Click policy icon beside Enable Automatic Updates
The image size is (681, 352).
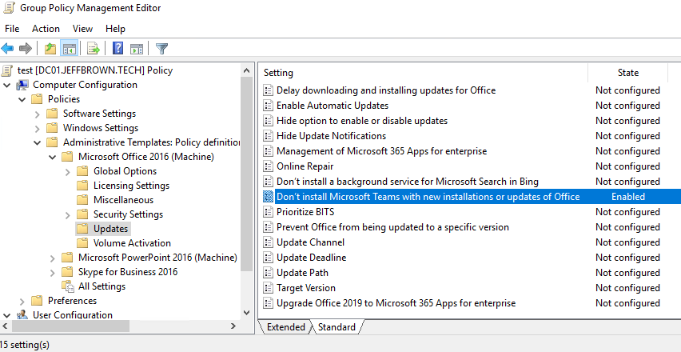tap(269, 106)
